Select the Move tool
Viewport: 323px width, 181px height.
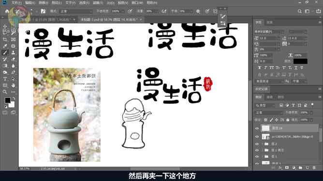tap(5, 26)
